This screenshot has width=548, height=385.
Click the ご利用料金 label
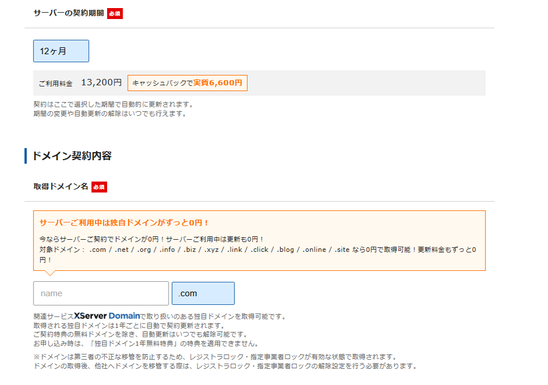point(55,84)
